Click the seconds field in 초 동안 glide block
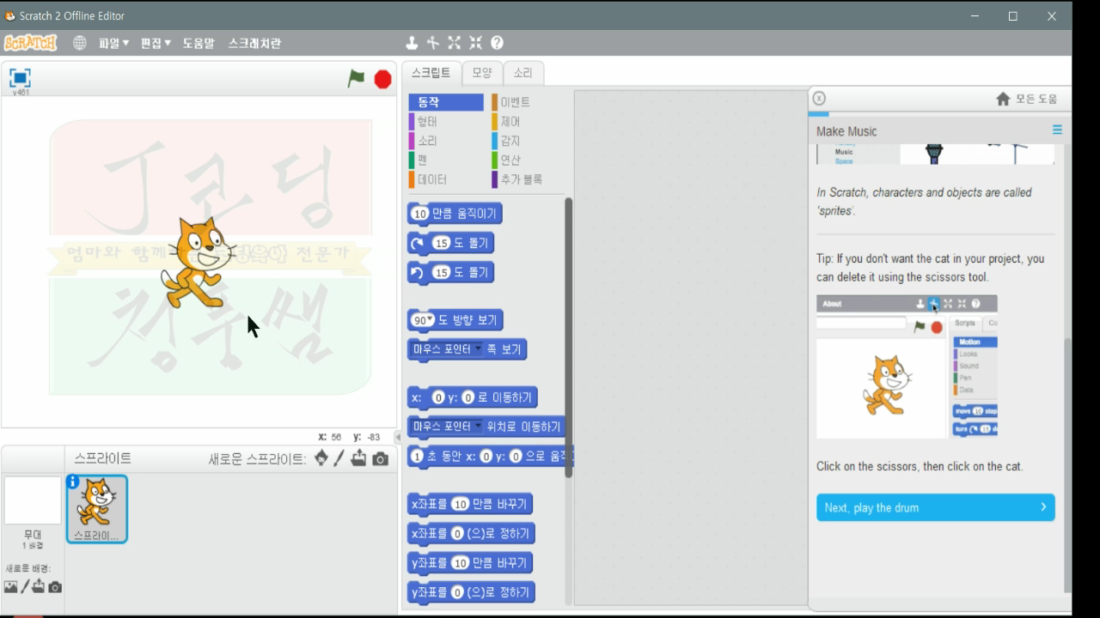 [x=418, y=457]
